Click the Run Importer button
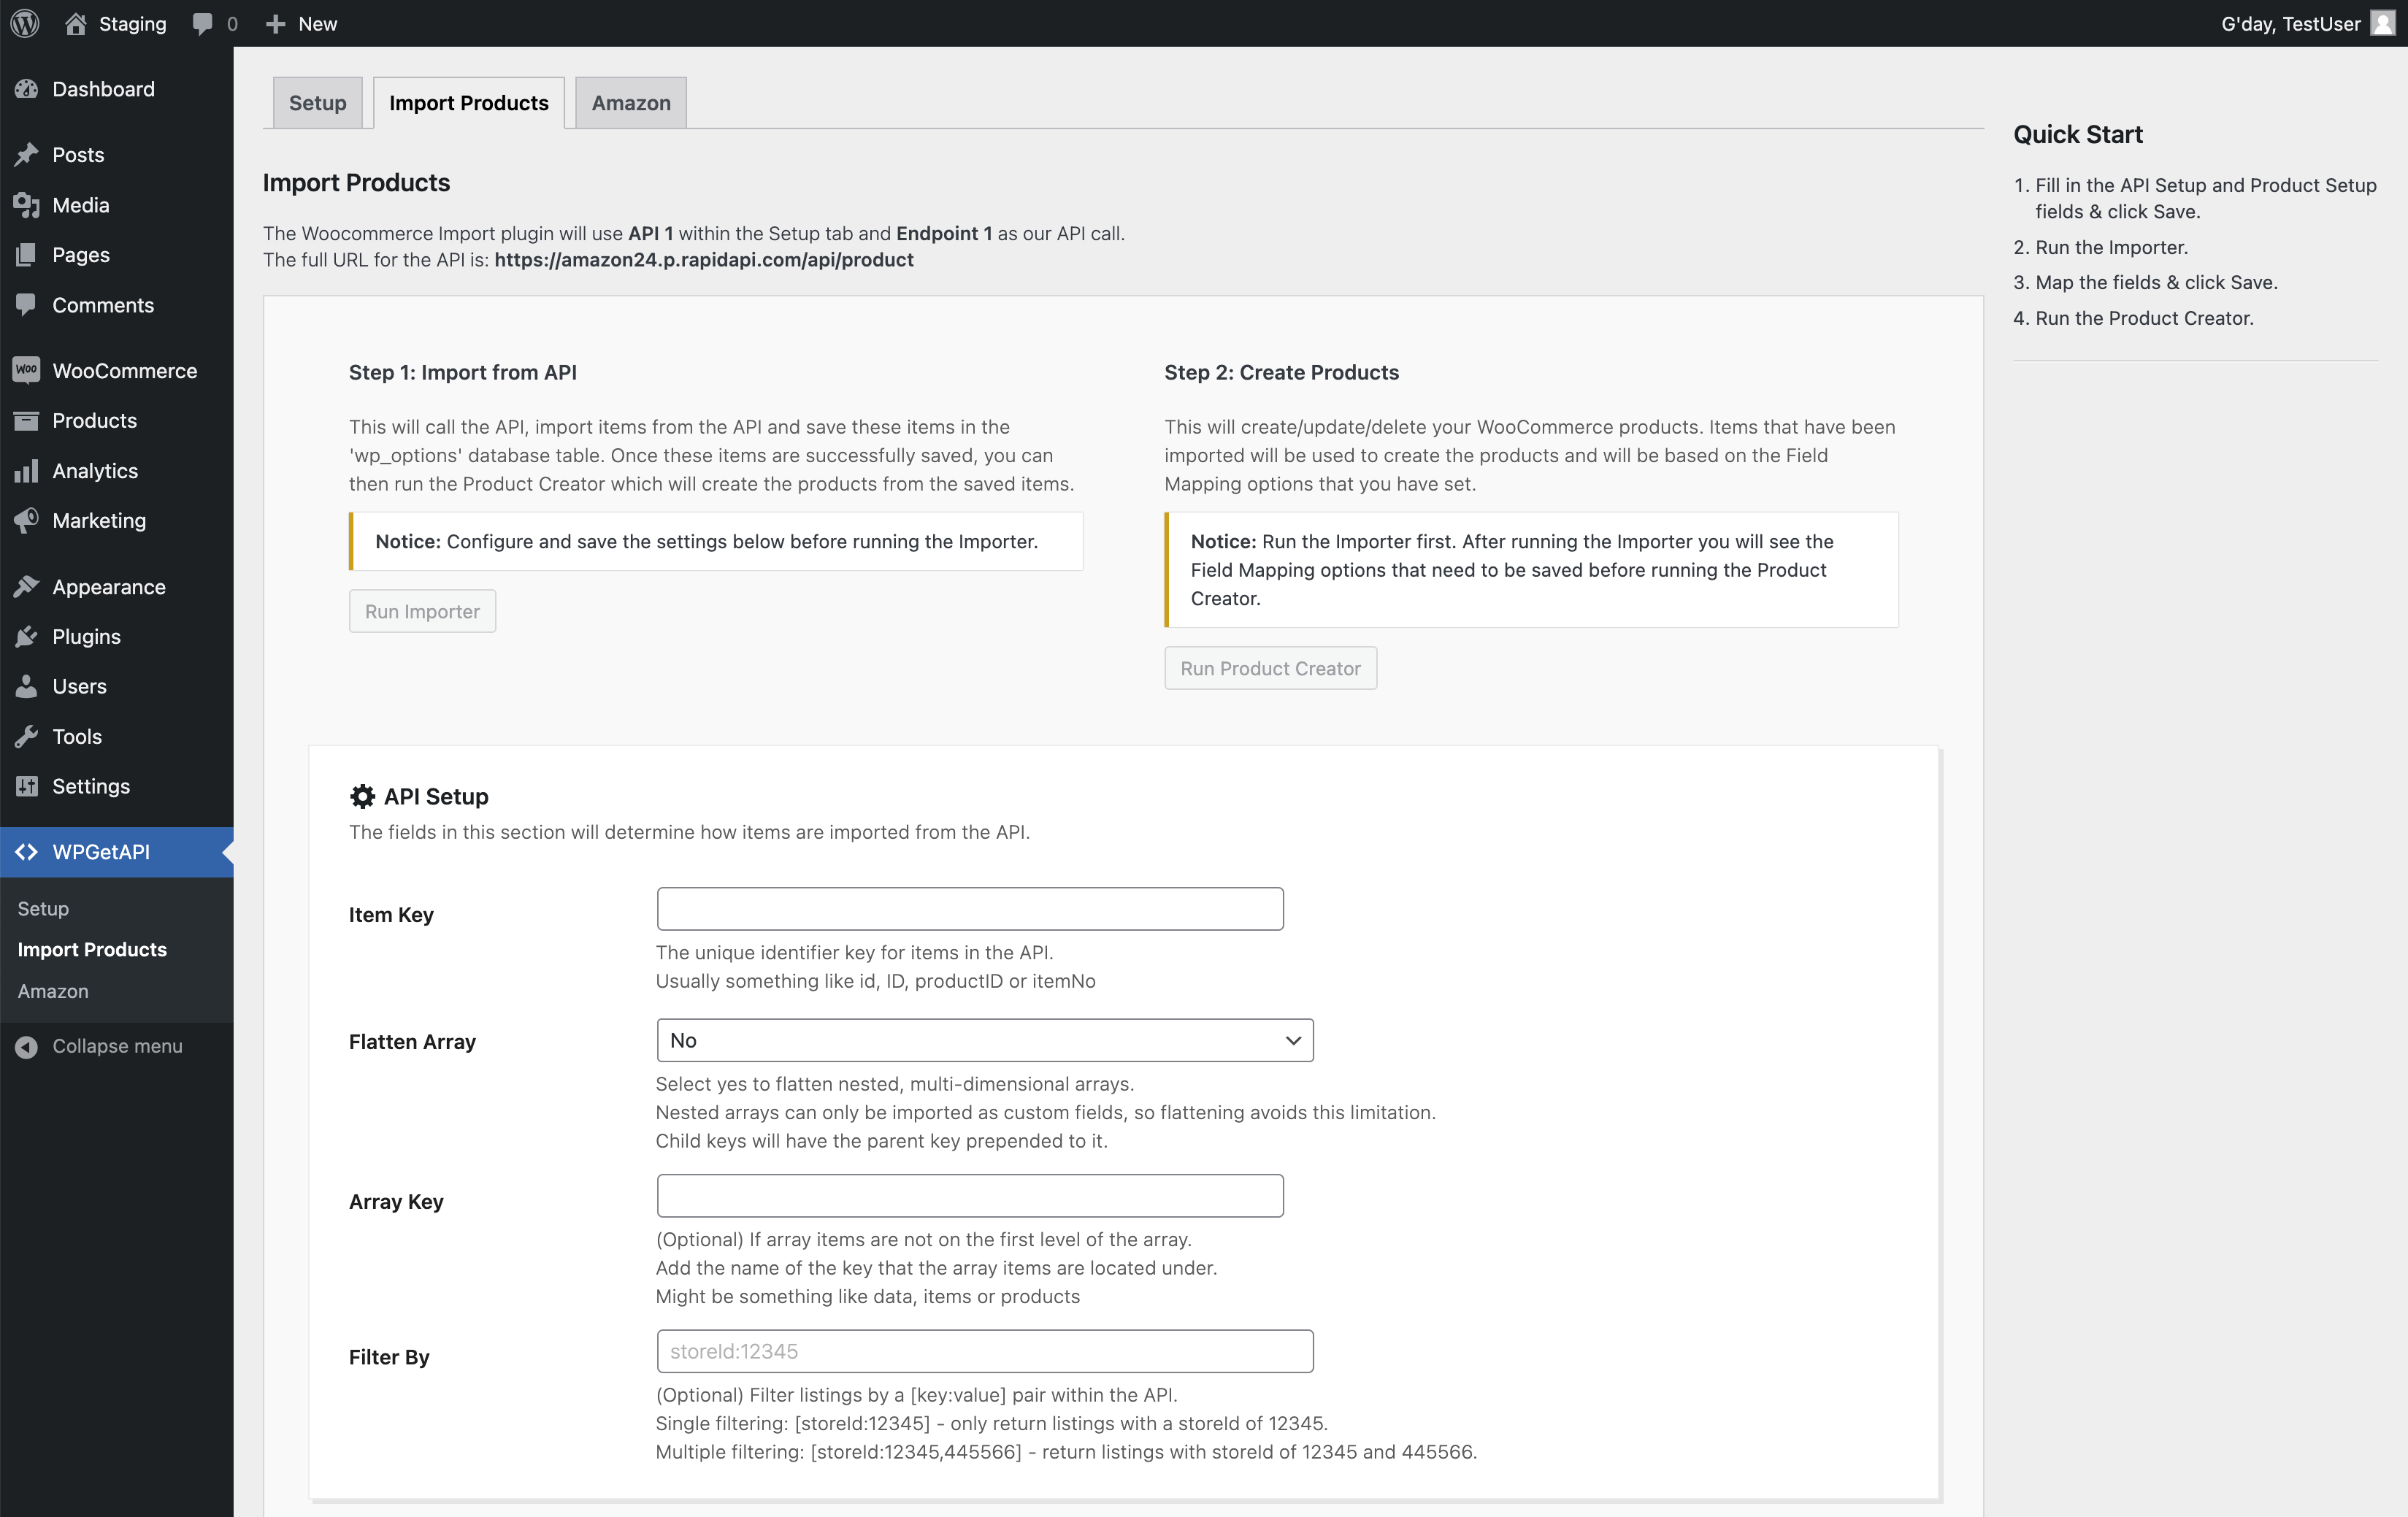Image resolution: width=2408 pixels, height=1517 pixels. [x=422, y=611]
